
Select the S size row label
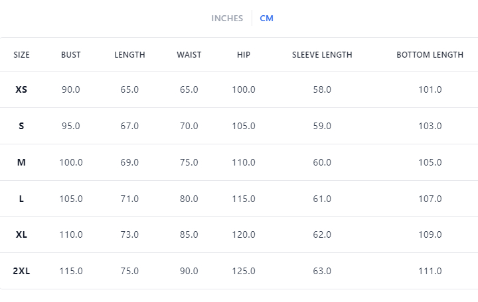(21, 126)
